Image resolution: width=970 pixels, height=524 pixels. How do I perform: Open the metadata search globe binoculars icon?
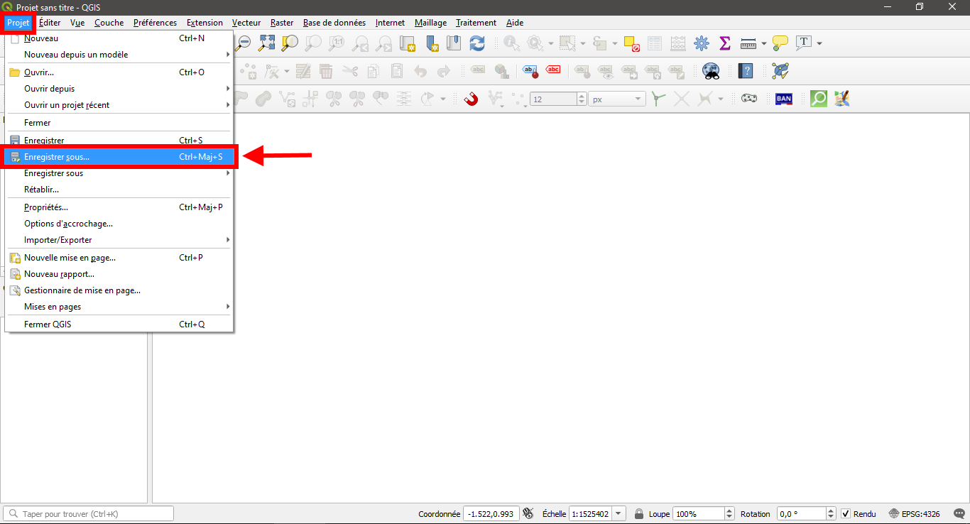[711, 71]
